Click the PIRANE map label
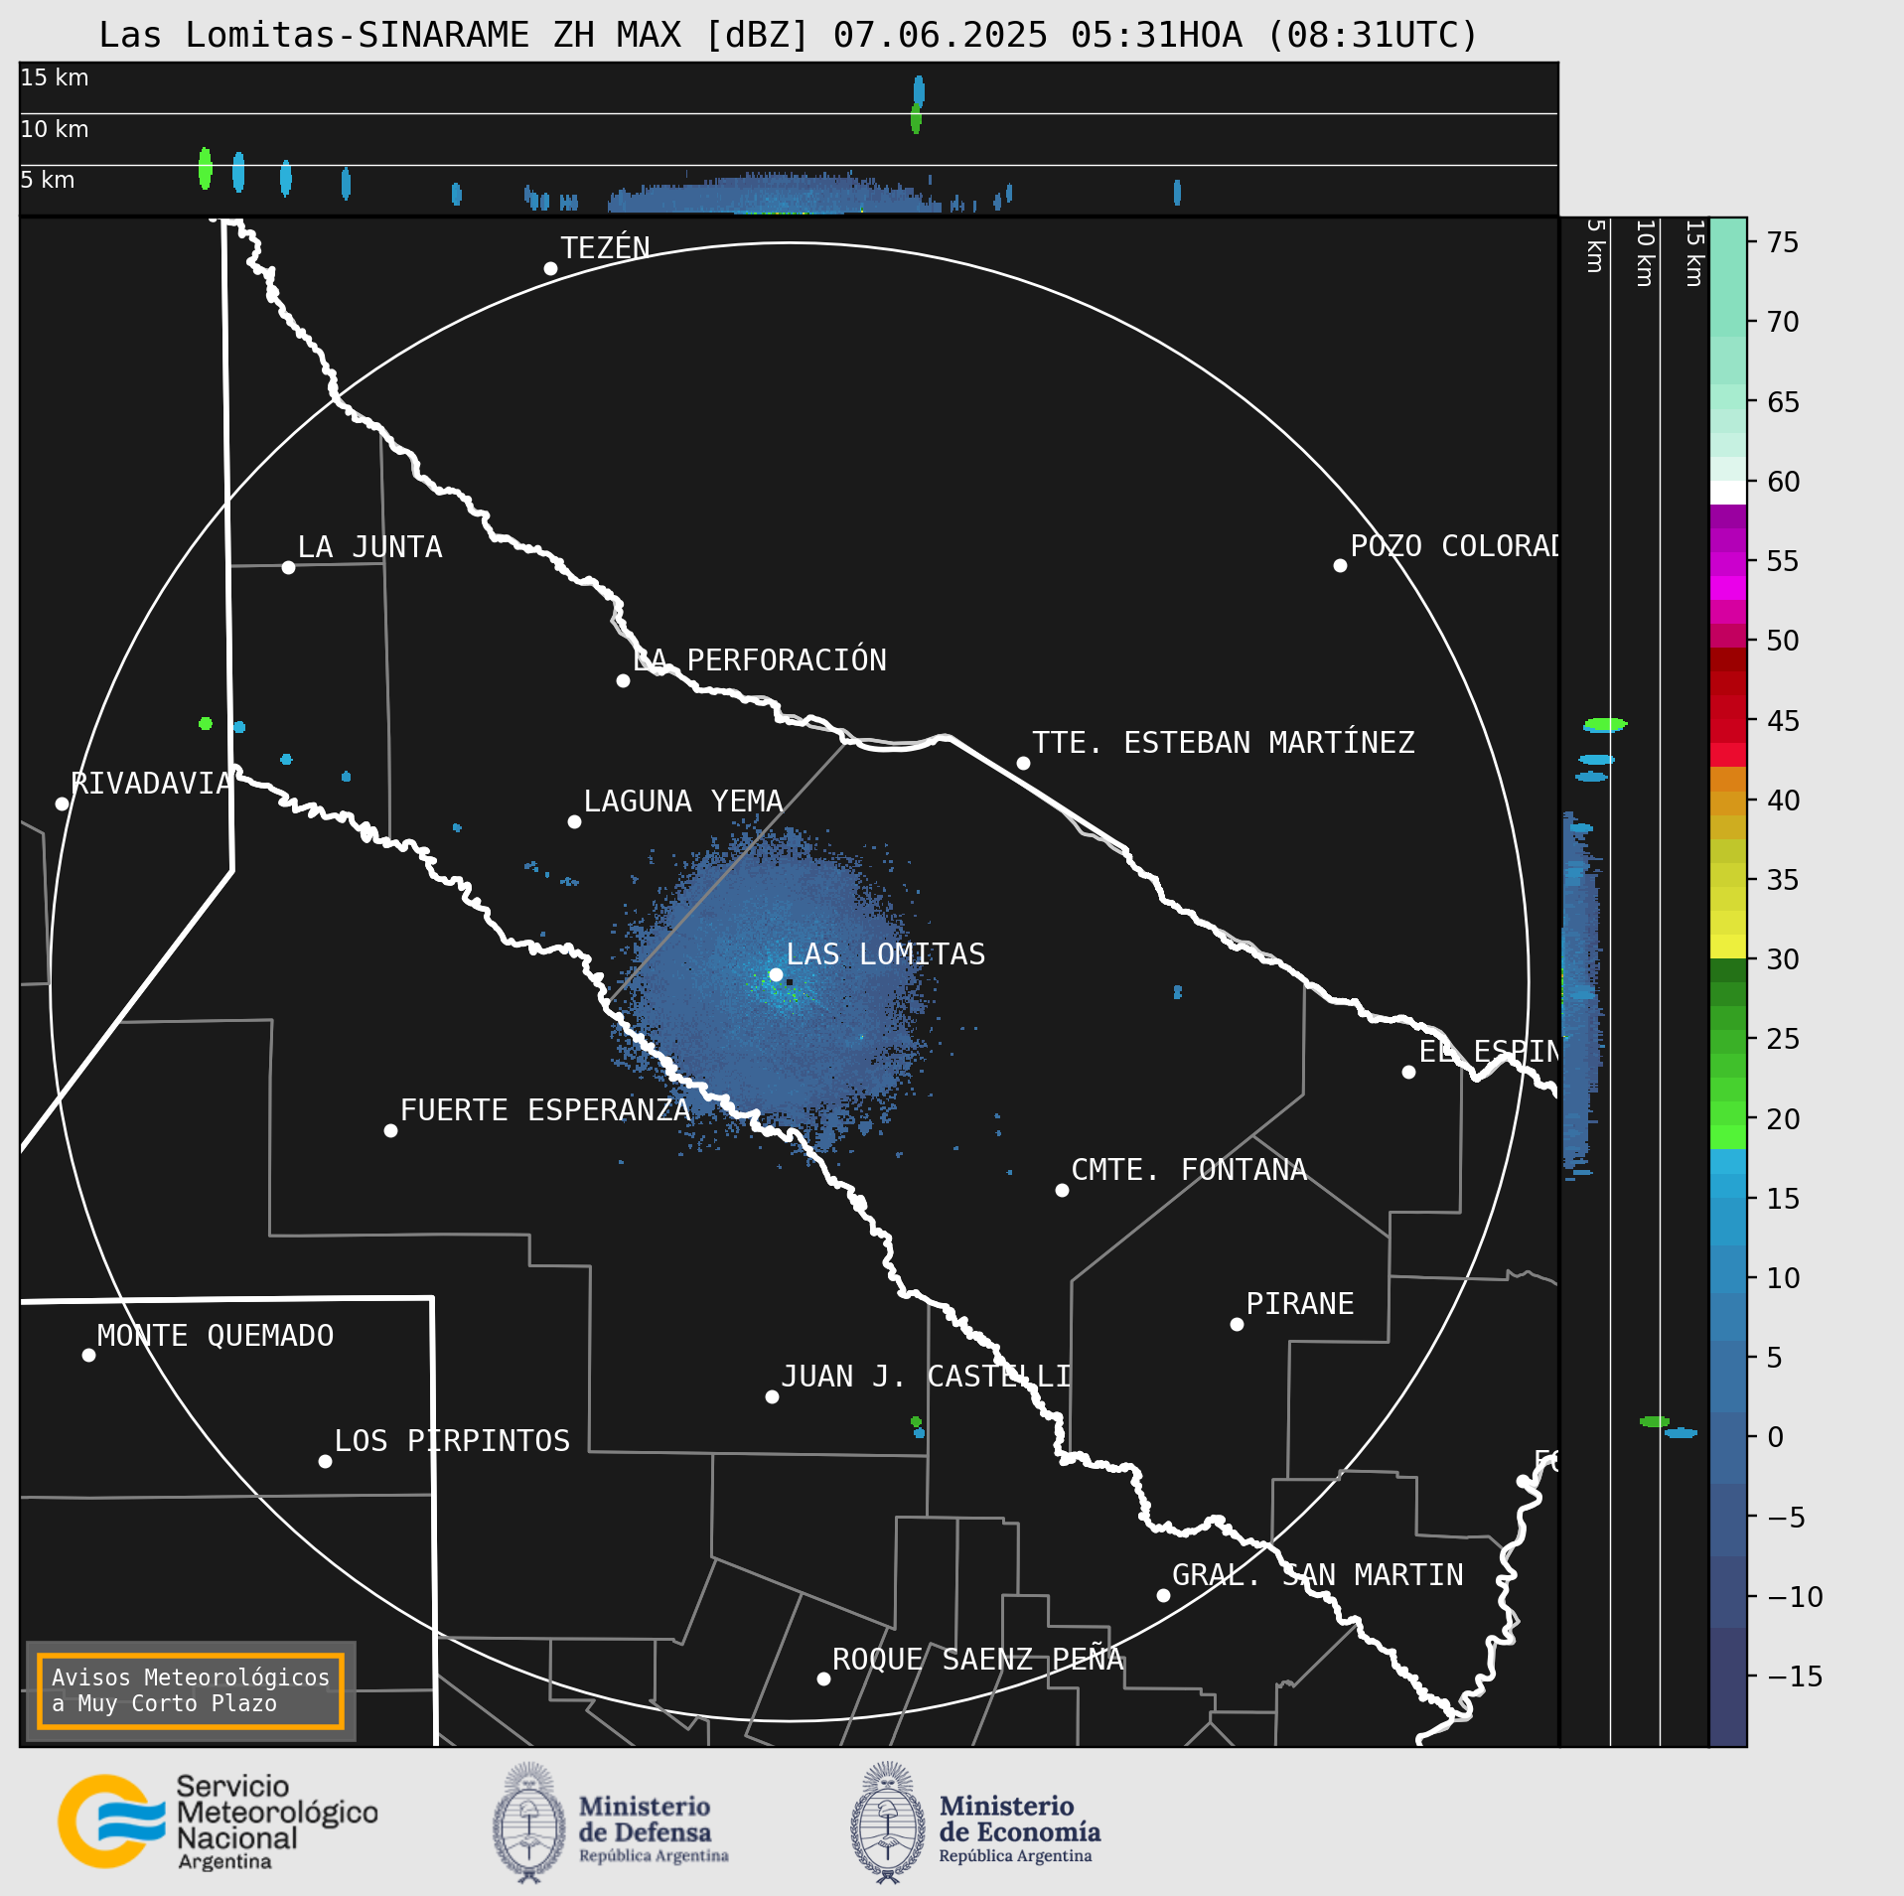1904x1896 pixels. tap(1300, 1304)
